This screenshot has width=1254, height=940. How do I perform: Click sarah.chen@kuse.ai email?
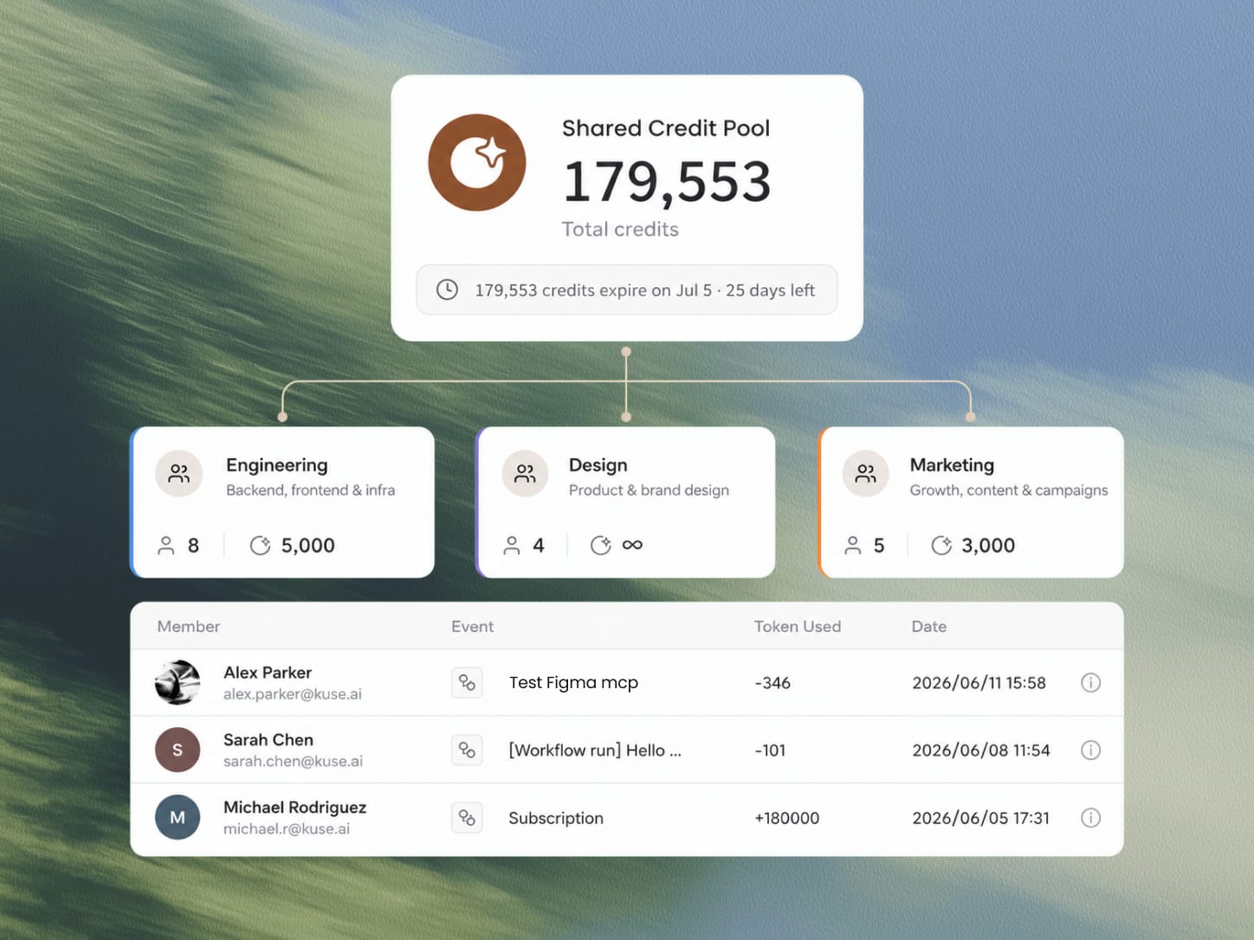[x=293, y=762]
